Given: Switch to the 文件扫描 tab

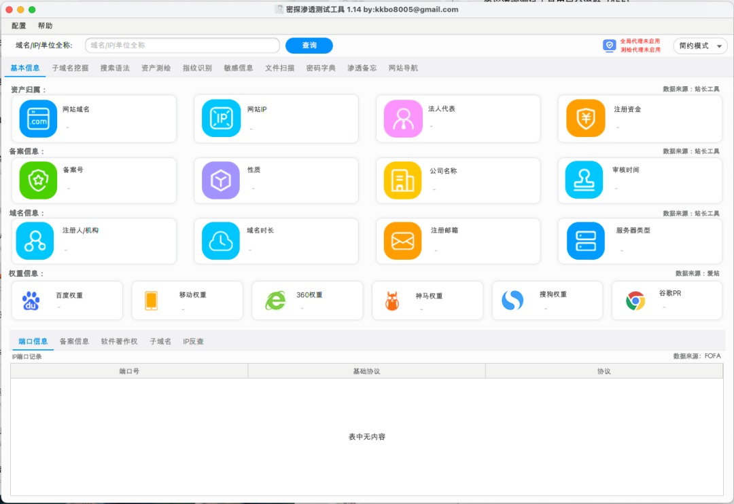Looking at the screenshot, I should (279, 68).
